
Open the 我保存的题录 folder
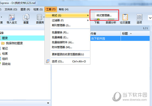pos(14,43)
